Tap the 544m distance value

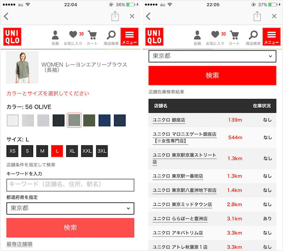pos(235,138)
